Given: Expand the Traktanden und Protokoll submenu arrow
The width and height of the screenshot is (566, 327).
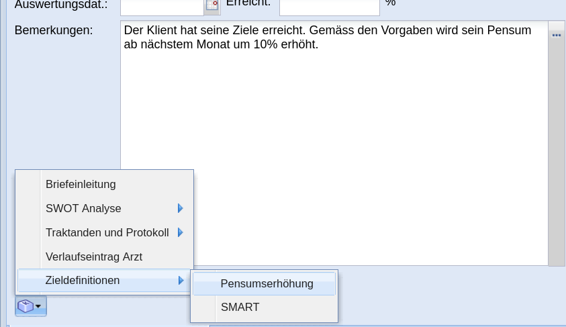Looking at the screenshot, I should coord(180,232).
